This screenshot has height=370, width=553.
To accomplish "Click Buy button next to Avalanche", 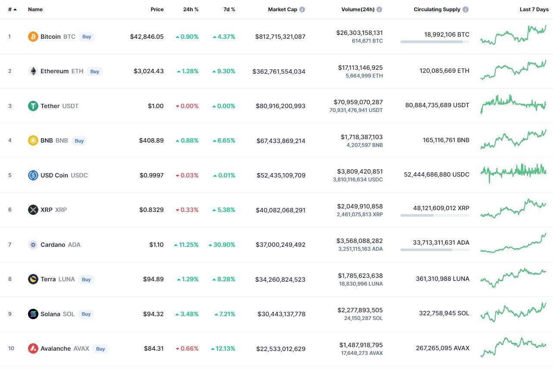I will click(100, 349).
